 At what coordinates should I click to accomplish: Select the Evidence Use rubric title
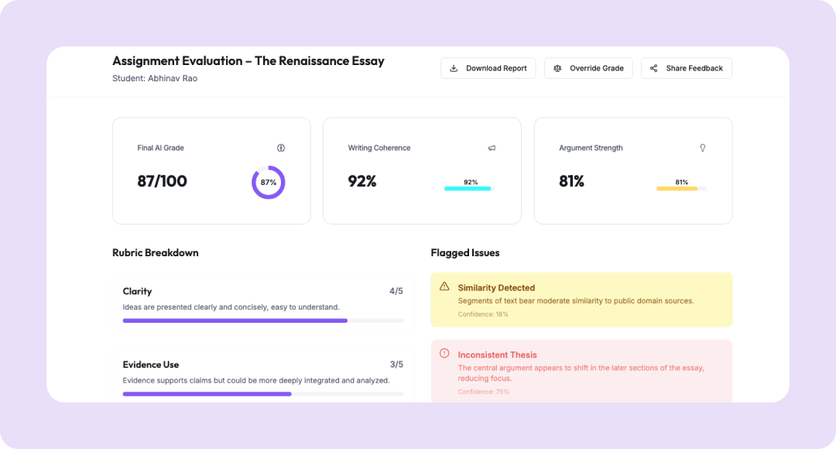(x=151, y=365)
